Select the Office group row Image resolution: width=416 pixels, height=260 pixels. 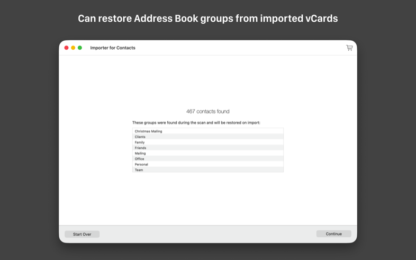207,159
